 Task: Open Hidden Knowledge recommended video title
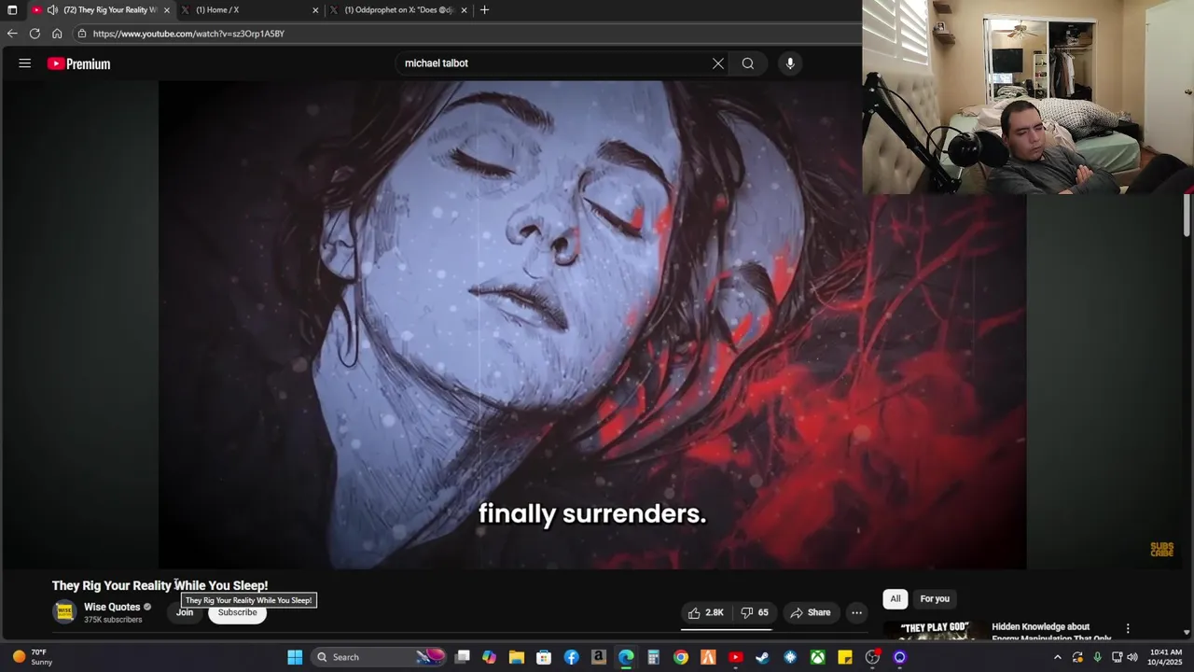(1051, 633)
